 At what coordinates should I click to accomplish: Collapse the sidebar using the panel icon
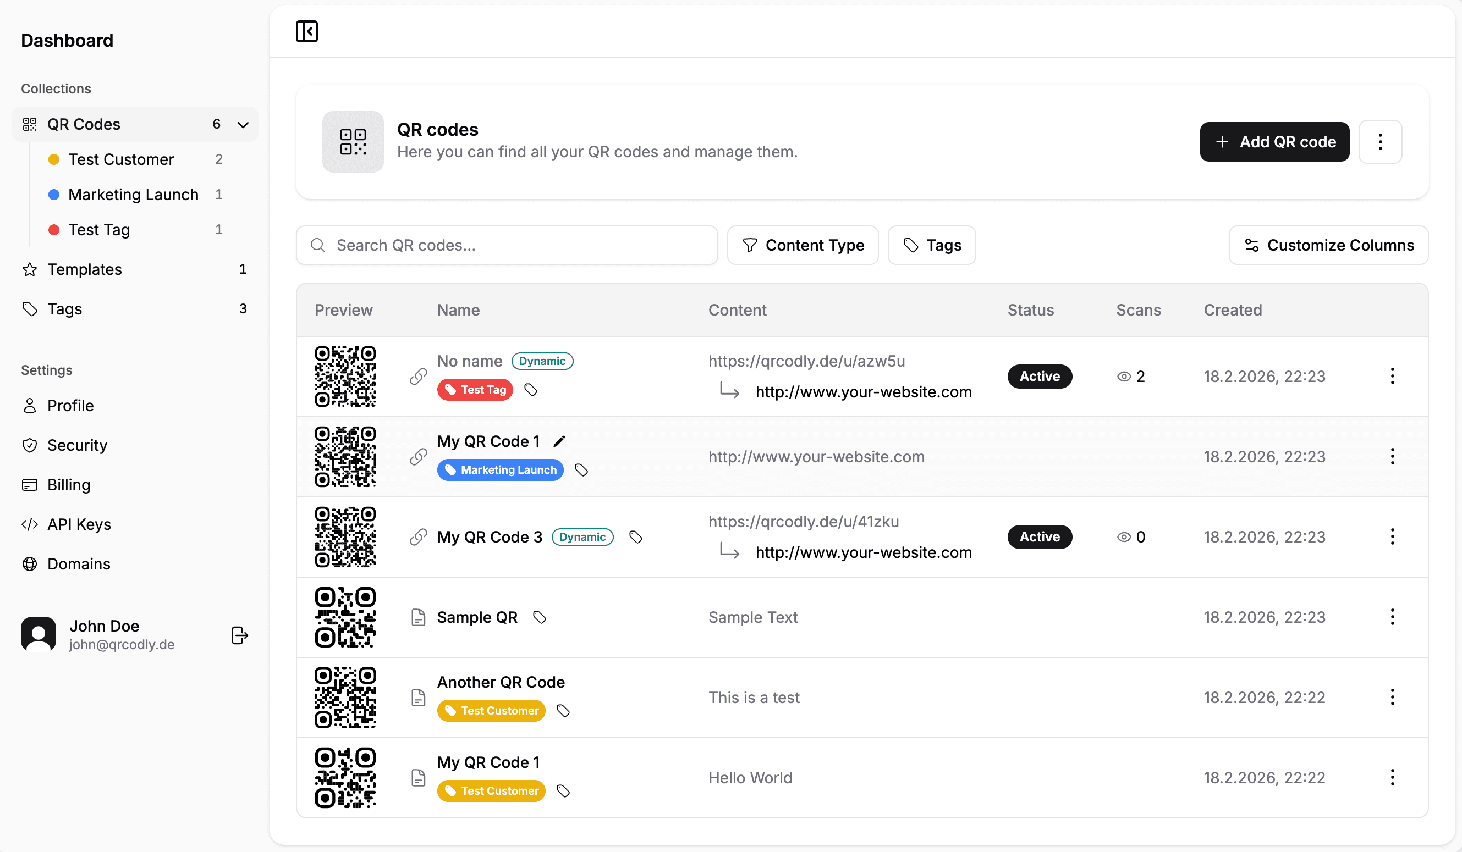(307, 31)
